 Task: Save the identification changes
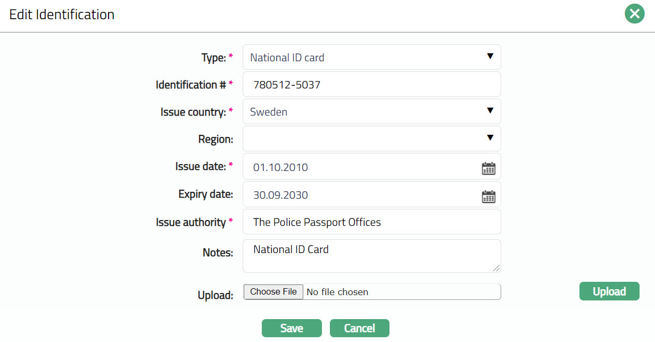point(292,328)
